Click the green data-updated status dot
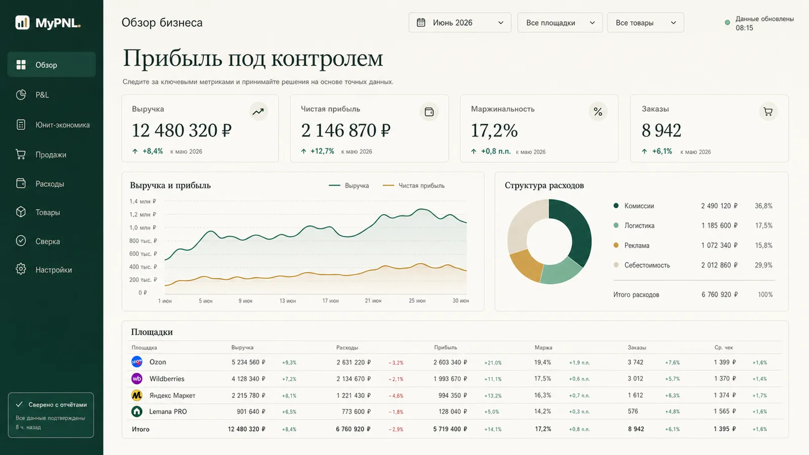This screenshot has width=809, height=455. tap(727, 23)
